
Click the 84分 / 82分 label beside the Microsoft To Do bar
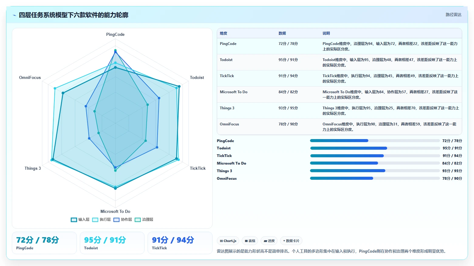452,163
